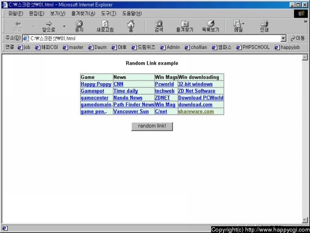Open the happyjob links-bar shortcut
This screenshot has width=310, height=233.
click(x=287, y=48)
